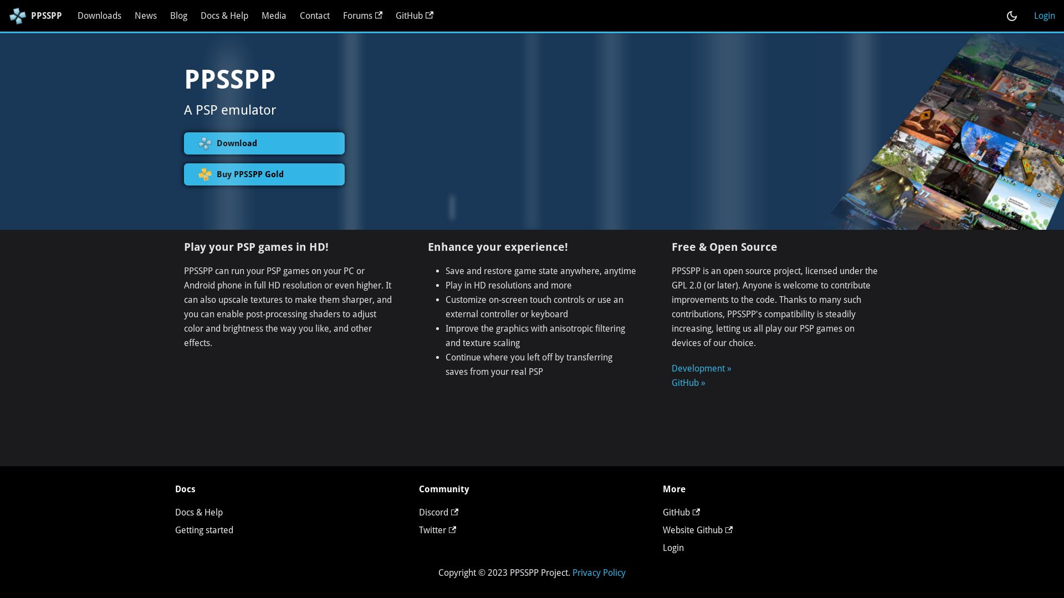Click the PPSSPP logo icon in navbar

pos(18,16)
